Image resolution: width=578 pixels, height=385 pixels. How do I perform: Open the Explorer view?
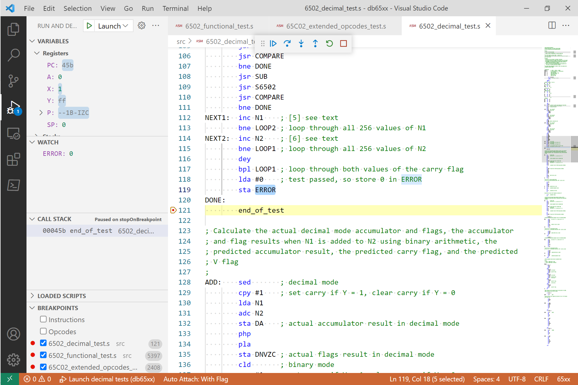pyautogui.click(x=13, y=29)
